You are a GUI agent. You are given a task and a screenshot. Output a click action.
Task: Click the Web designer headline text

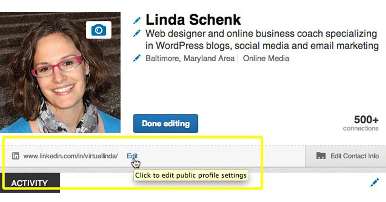pyautogui.click(x=262, y=40)
